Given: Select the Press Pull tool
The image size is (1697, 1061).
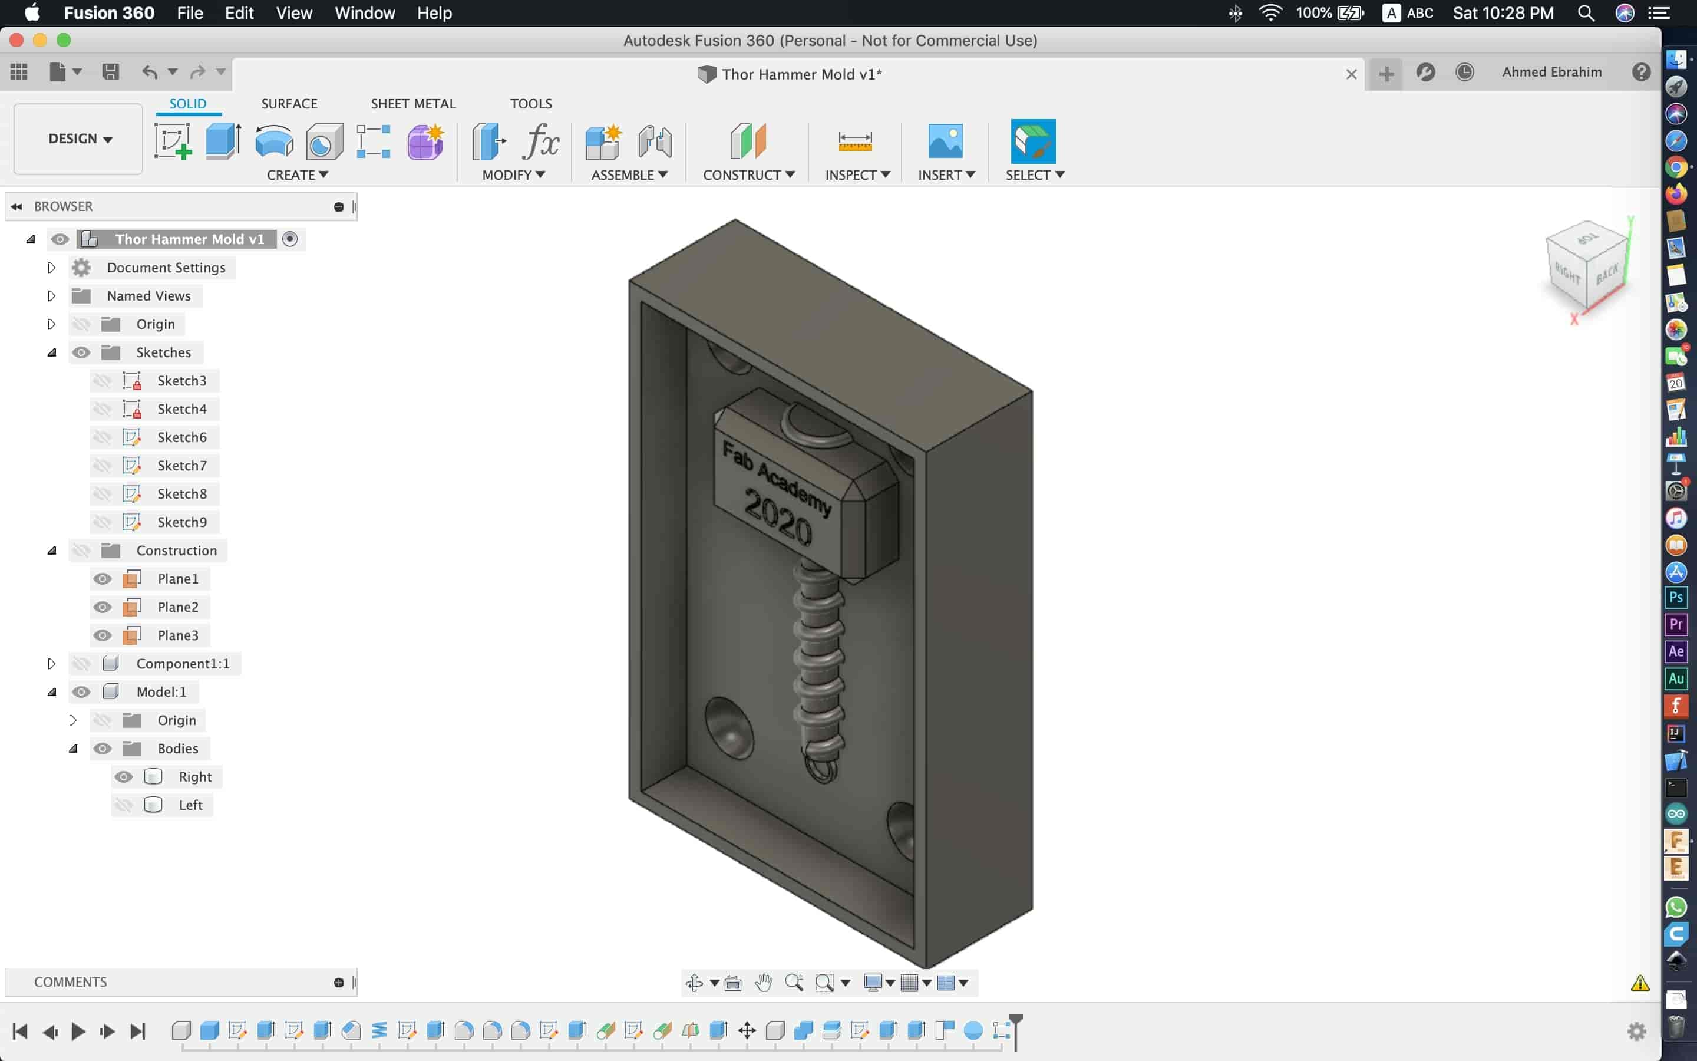Looking at the screenshot, I should coord(488,141).
